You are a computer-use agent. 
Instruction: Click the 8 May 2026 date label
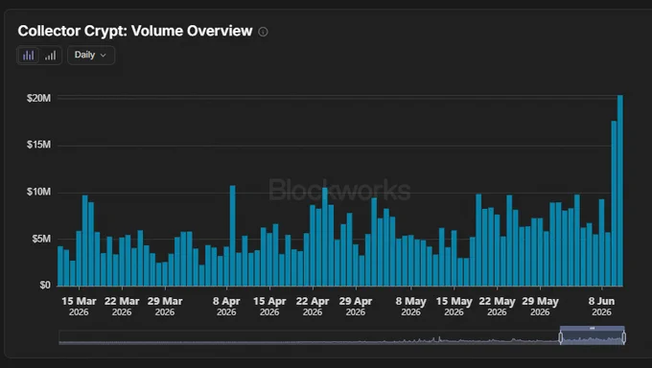tap(410, 306)
